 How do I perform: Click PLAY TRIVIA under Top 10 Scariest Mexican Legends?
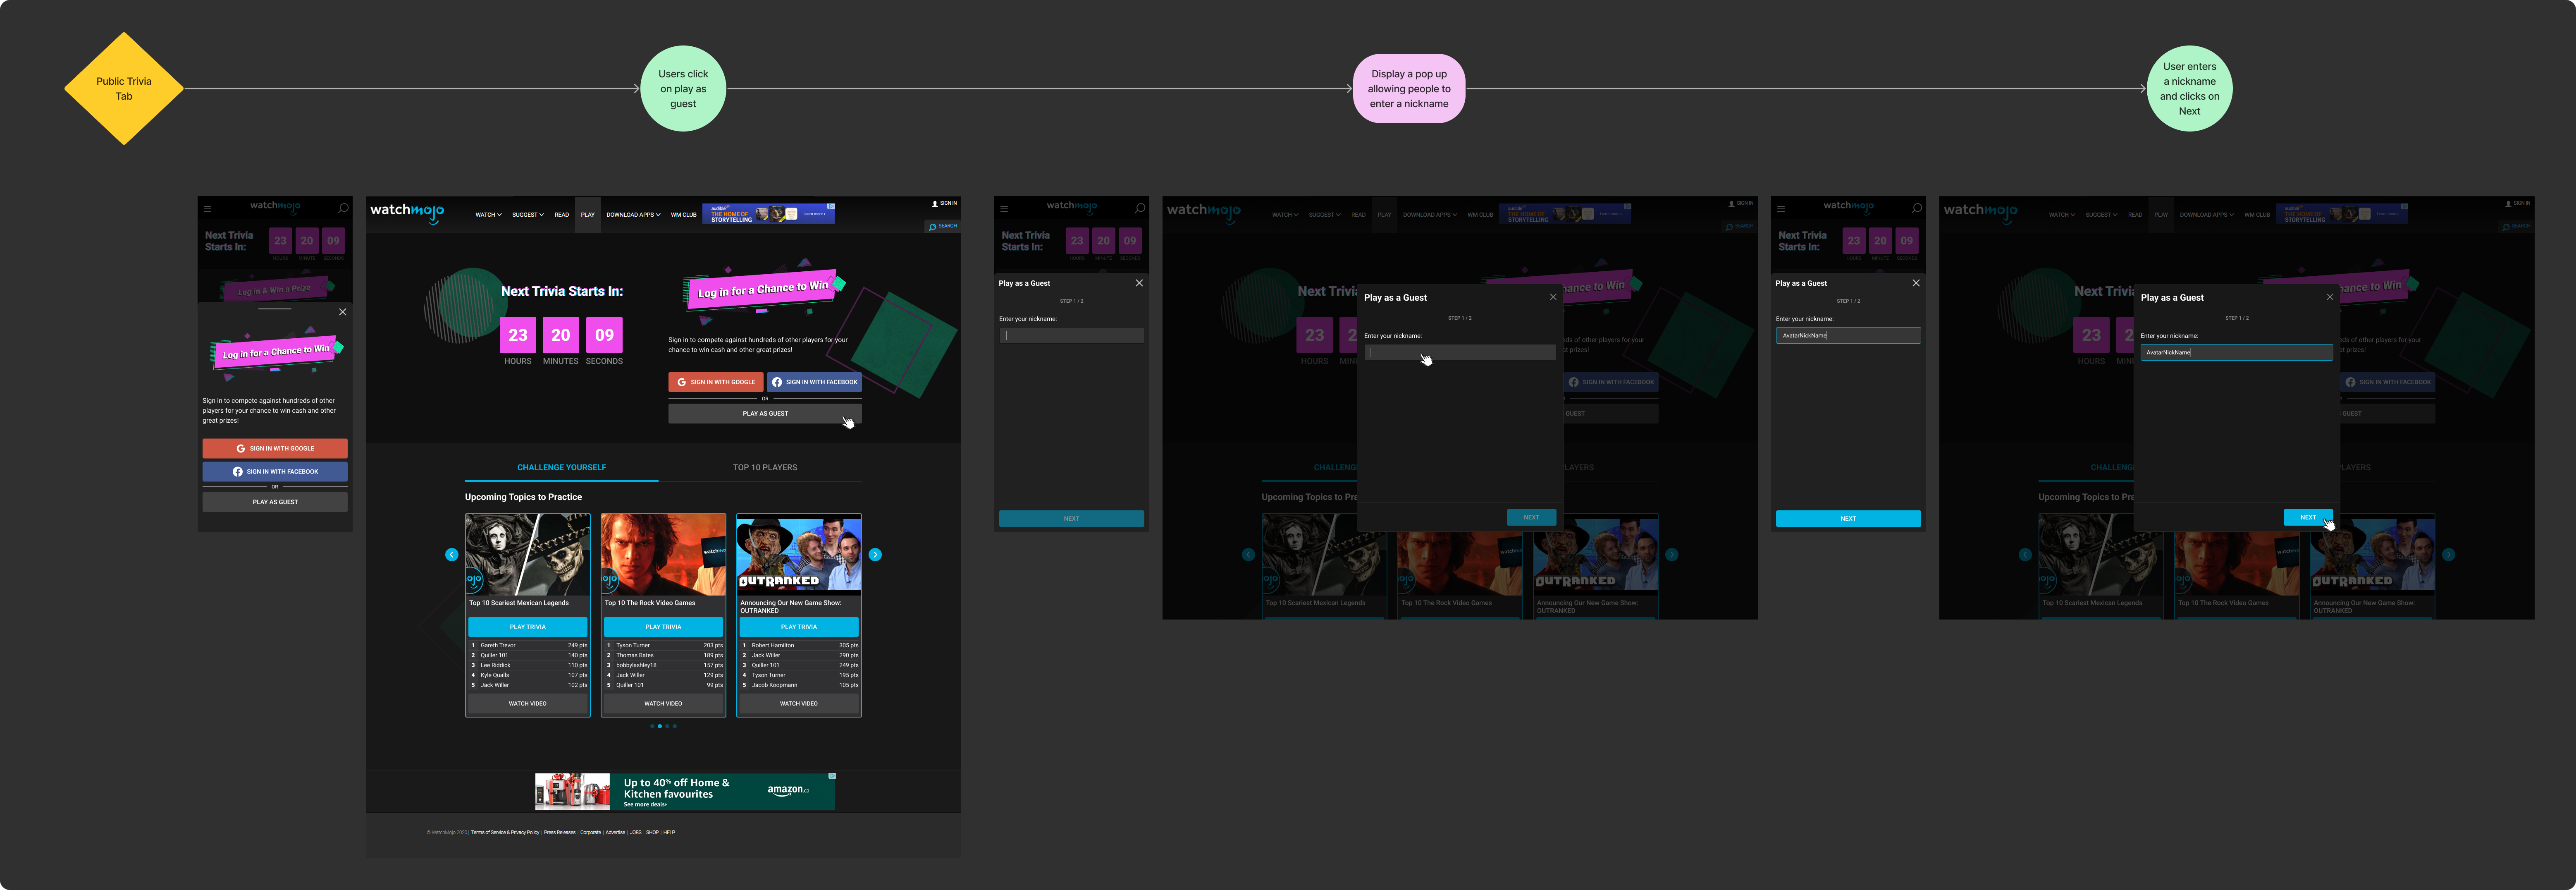[528, 627]
